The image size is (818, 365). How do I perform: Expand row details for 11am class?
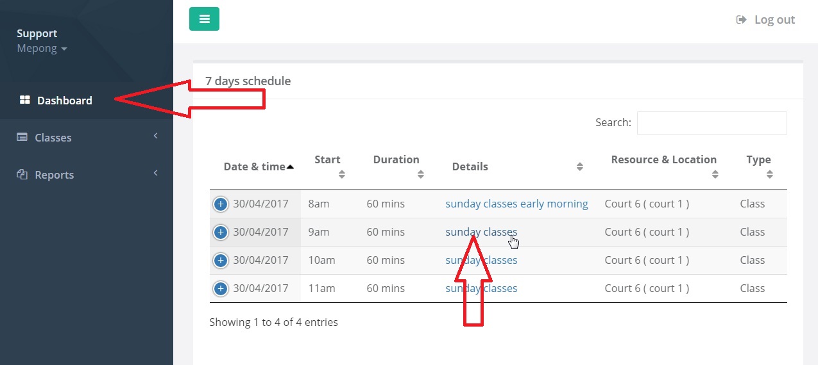[220, 289]
